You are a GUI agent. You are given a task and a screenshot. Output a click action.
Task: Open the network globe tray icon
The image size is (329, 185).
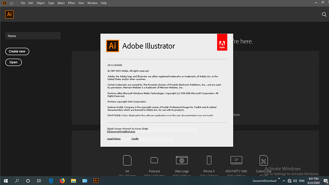click(290, 181)
